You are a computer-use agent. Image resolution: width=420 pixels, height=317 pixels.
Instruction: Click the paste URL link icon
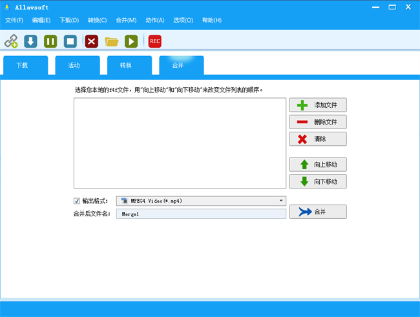[x=11, y=41]
